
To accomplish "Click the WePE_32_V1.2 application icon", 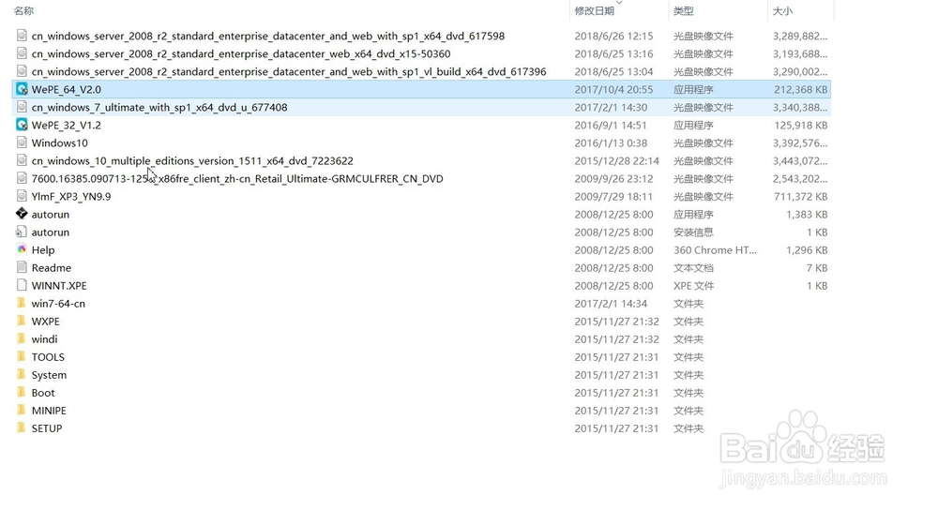I will (x=22, y=125).
